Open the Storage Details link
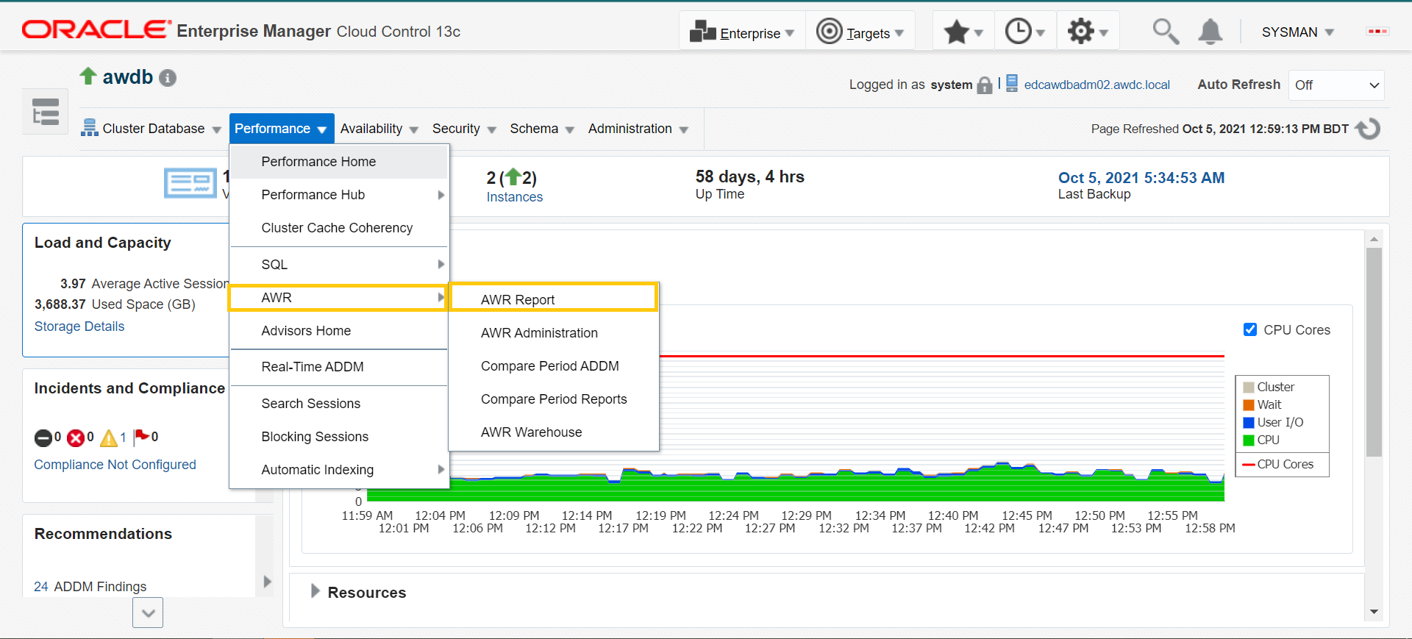The image size is (1412, 639). pos(79,326)
